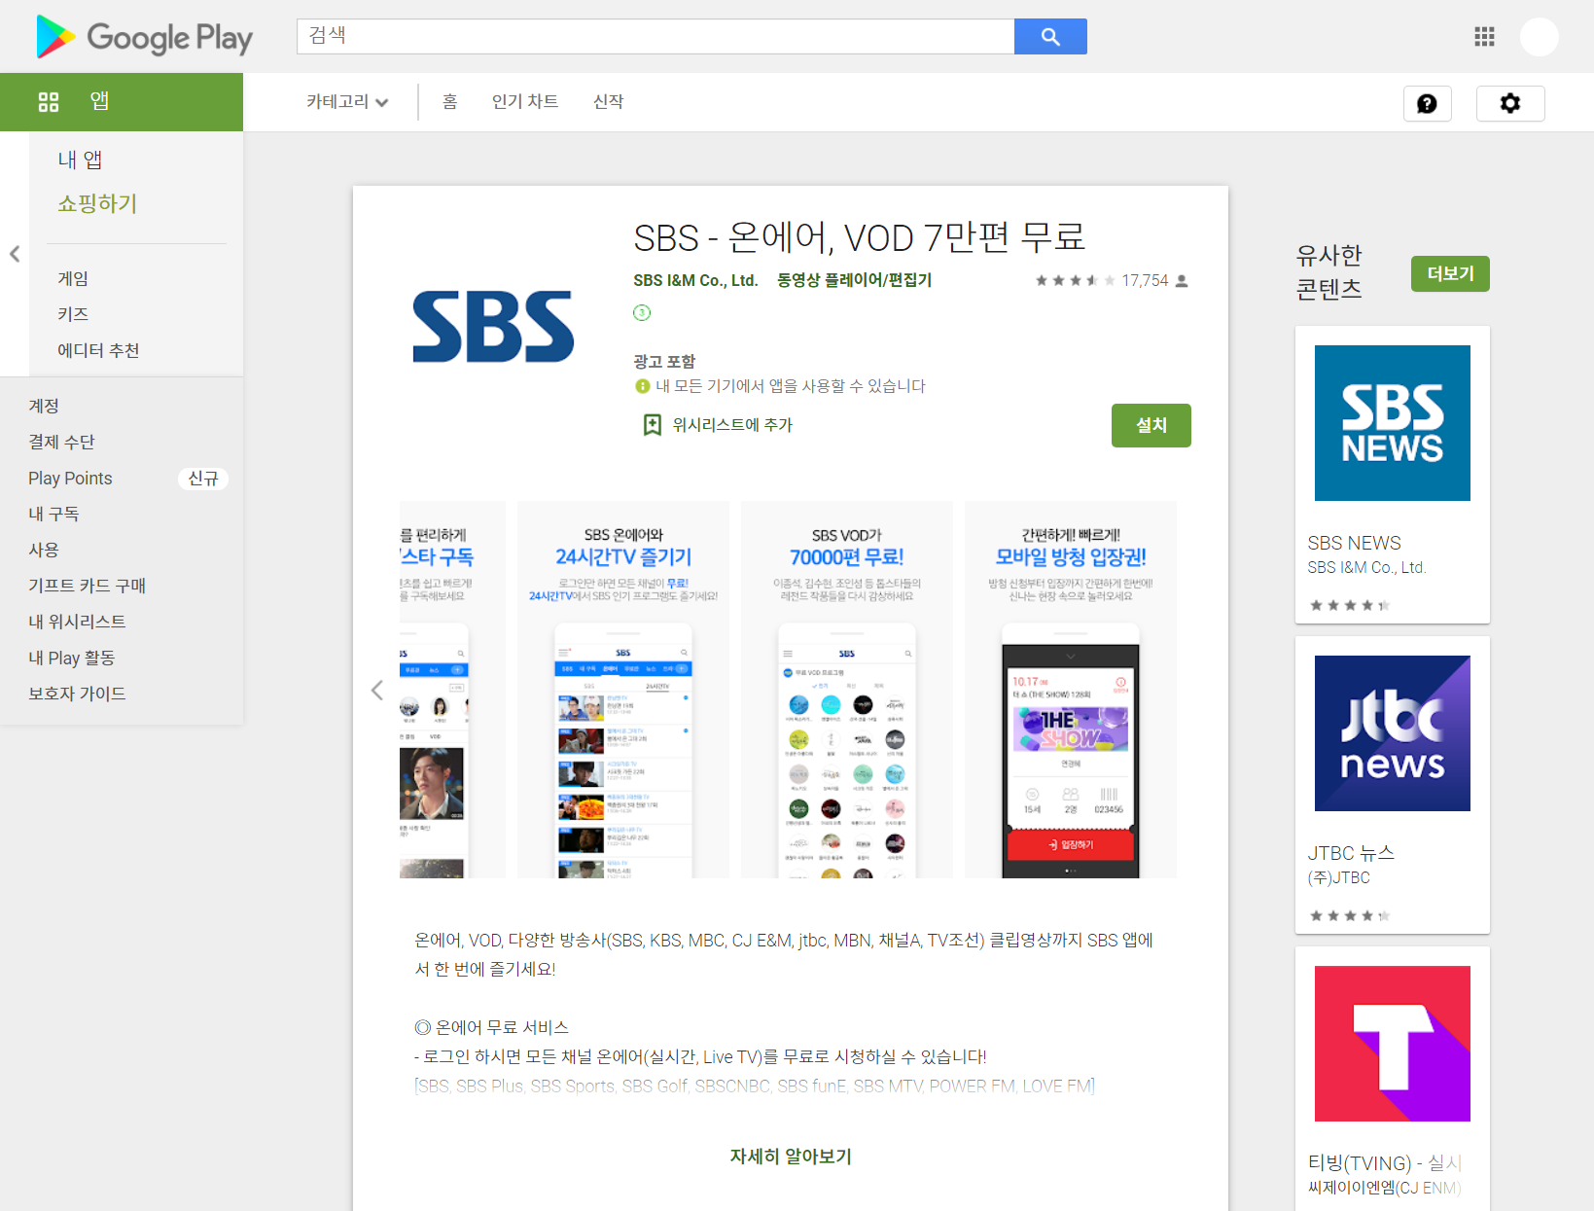This screenshot has width=1594, height=1211.
Task: Open 에디터 추천 in the sidebar
Action: click(x=98, y=350)
